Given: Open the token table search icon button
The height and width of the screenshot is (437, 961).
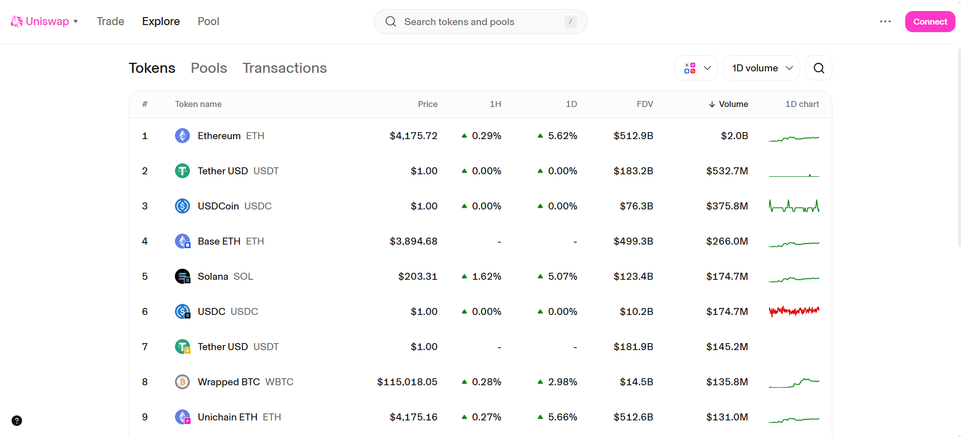Looking at the screenshot, I should click(819, 68).
